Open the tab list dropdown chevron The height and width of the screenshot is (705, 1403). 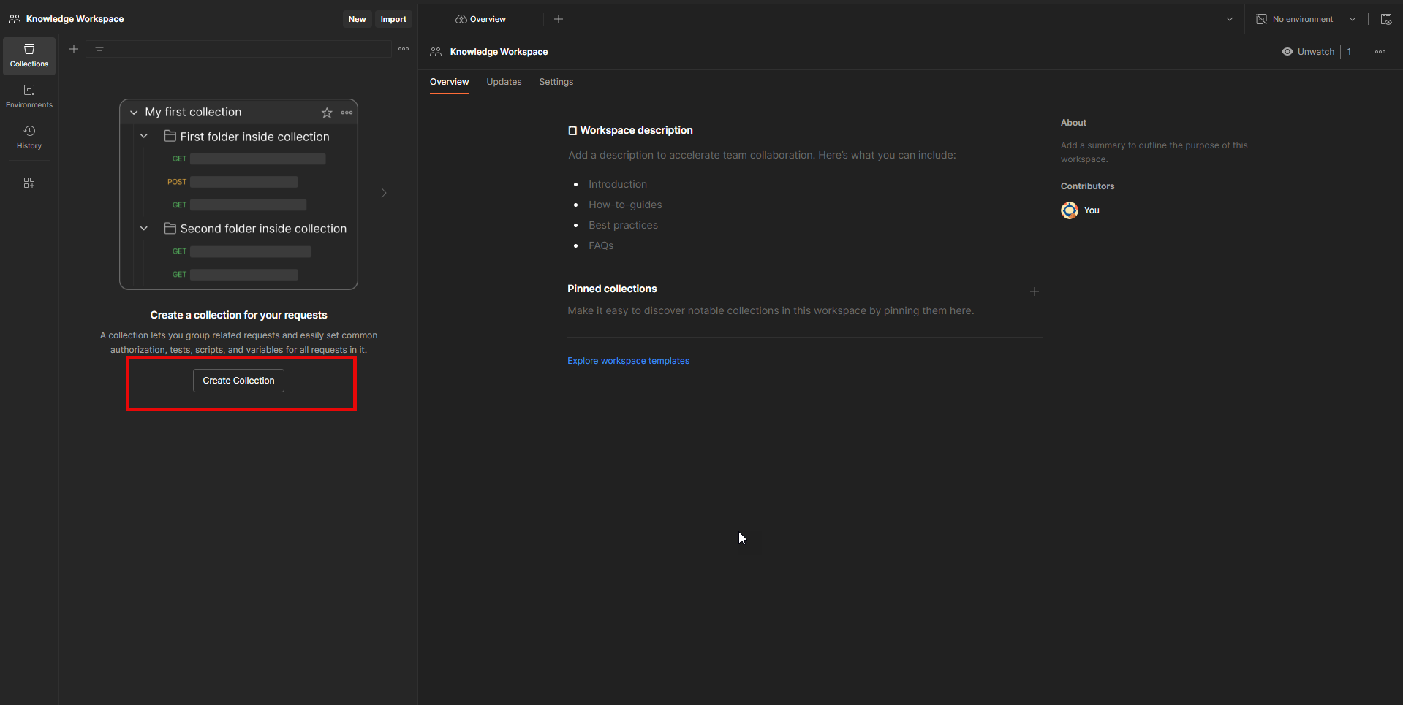[1230, 19]
